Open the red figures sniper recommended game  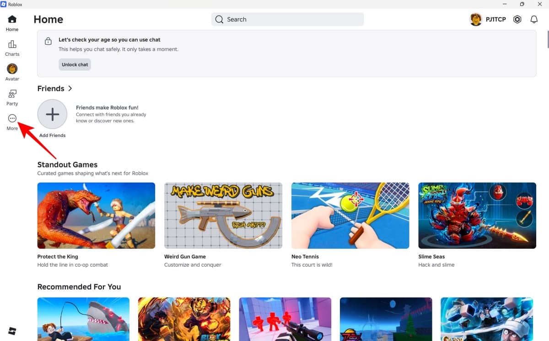tap(285, 319)
